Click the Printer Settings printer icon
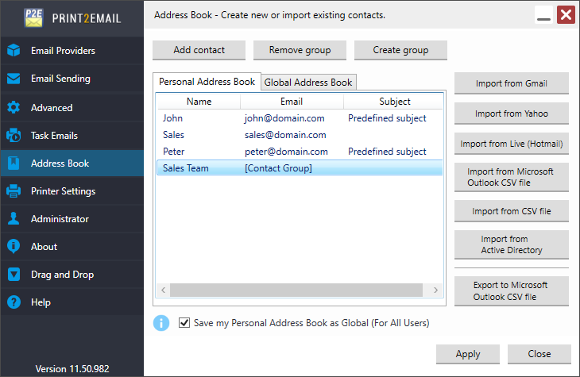The image size is (580, 377). [x=14, y=191]
